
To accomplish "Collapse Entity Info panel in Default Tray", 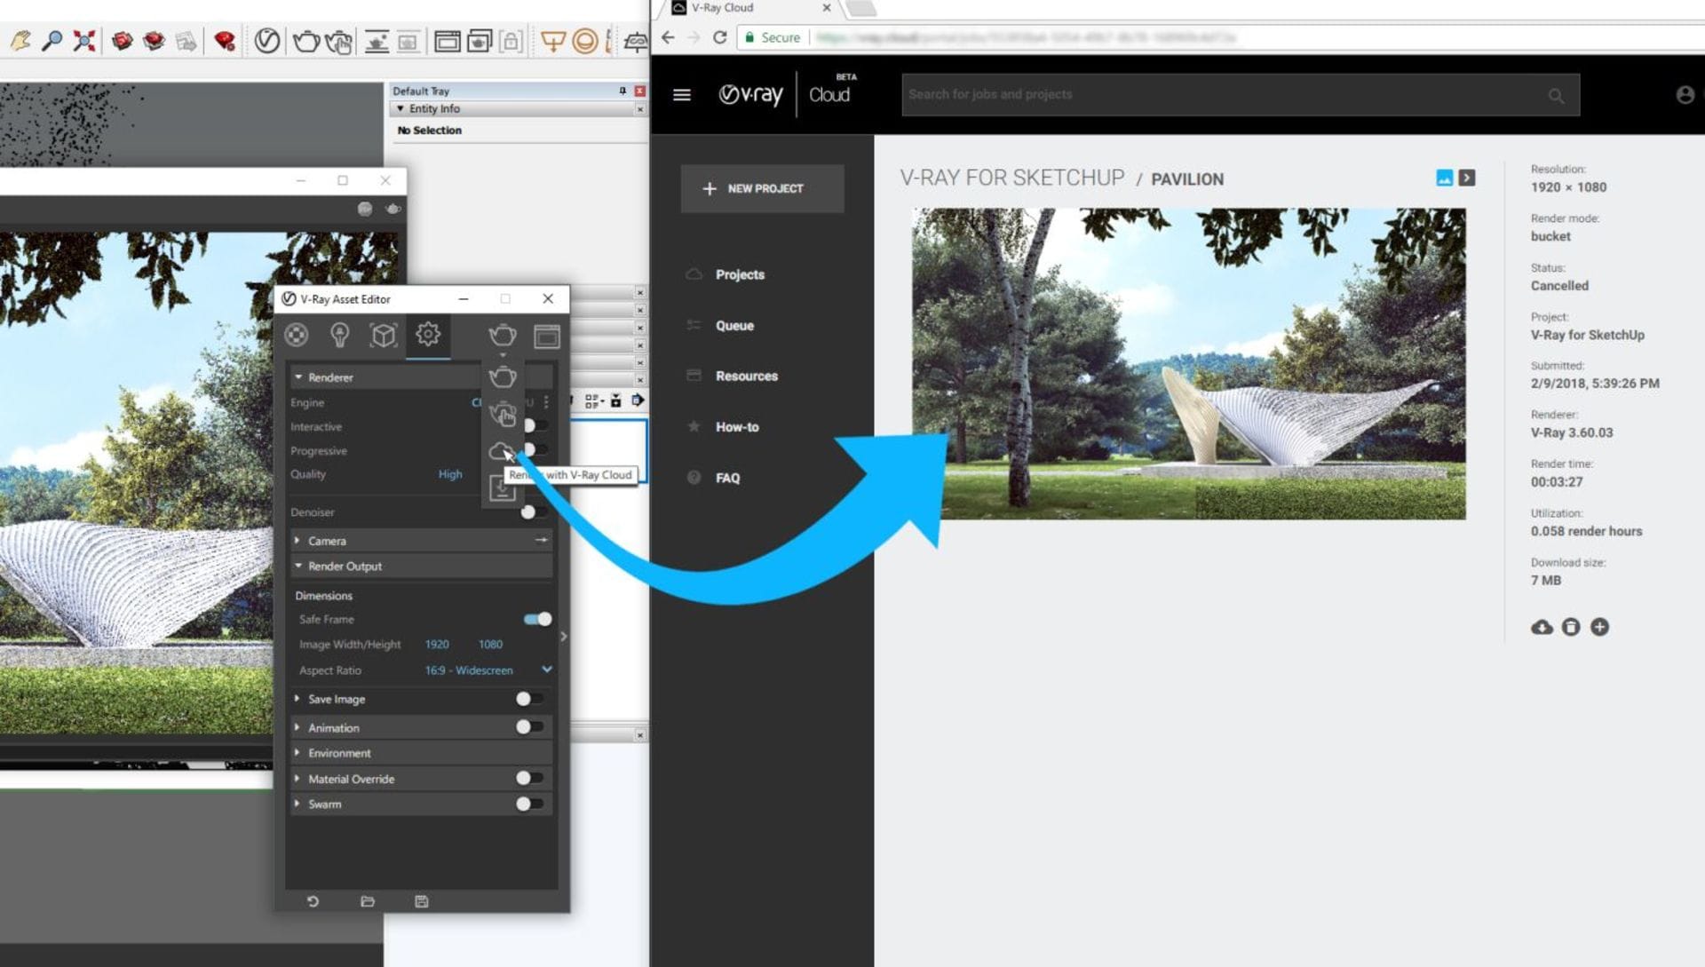I will click(x=400, y=108).
